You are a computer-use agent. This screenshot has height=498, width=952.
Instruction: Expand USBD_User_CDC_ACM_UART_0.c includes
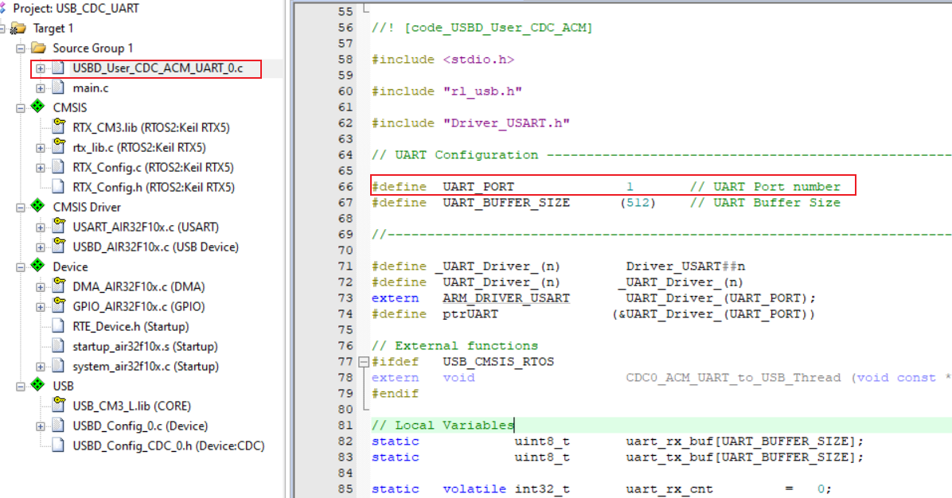40,68
